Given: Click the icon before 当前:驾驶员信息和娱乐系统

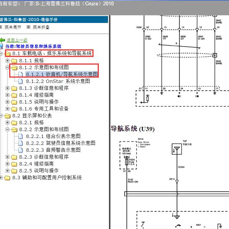Looking at the screenshot, I should pos(2,46).
